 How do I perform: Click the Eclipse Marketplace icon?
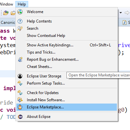tap(20, 107)
